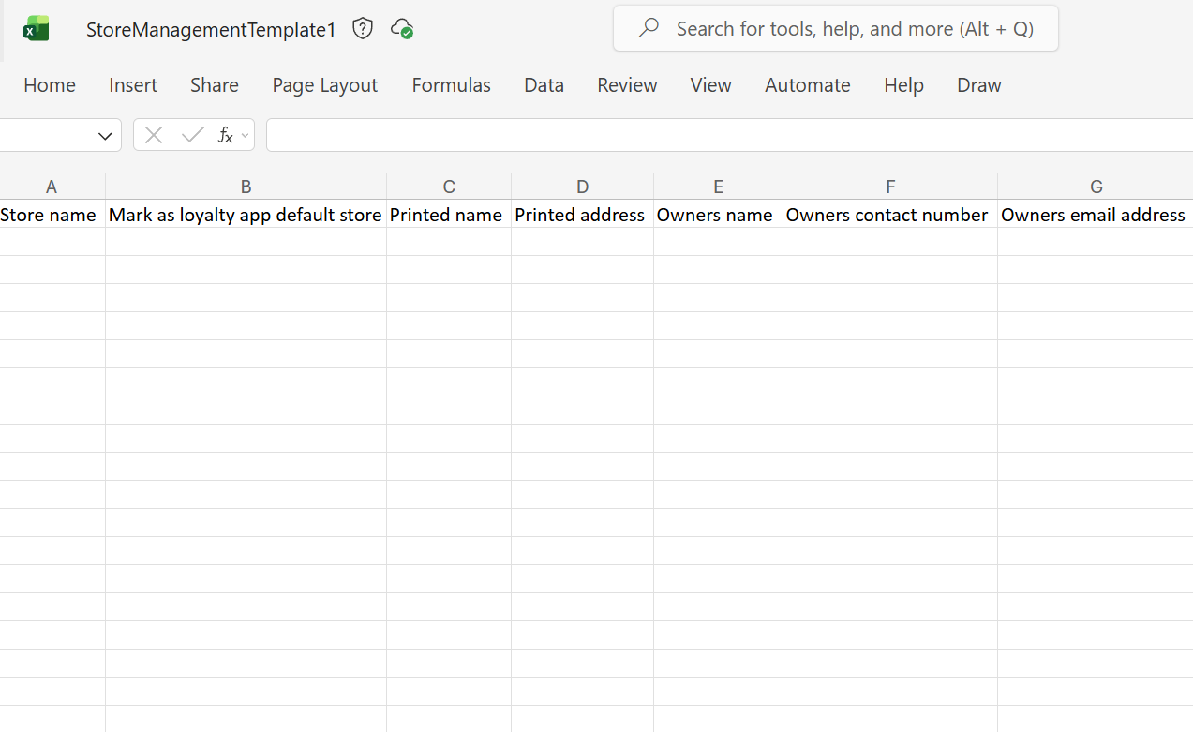Click inside the formula bar input
This screenshot has height=732, width=1193.
[x=722, y=135]
